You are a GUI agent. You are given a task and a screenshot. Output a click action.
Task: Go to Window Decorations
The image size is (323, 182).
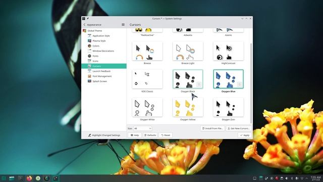point(104,51)
